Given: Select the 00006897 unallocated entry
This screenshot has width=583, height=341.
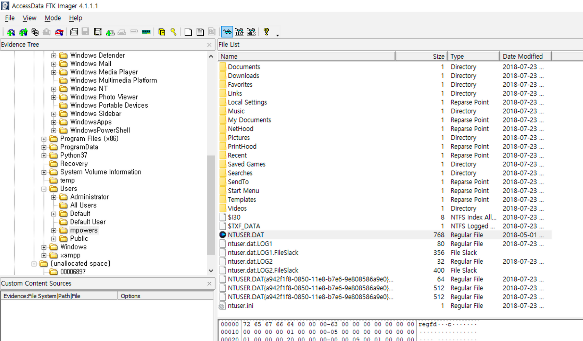Looking at the screenshot, I should point(73,272).
